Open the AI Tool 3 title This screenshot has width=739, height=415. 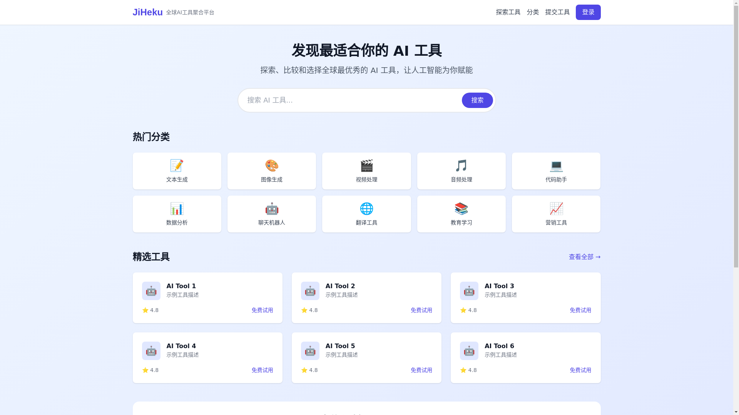click(499, 286)
